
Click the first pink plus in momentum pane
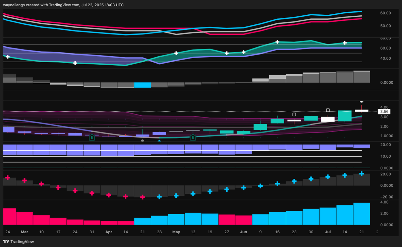click(8, 177)
